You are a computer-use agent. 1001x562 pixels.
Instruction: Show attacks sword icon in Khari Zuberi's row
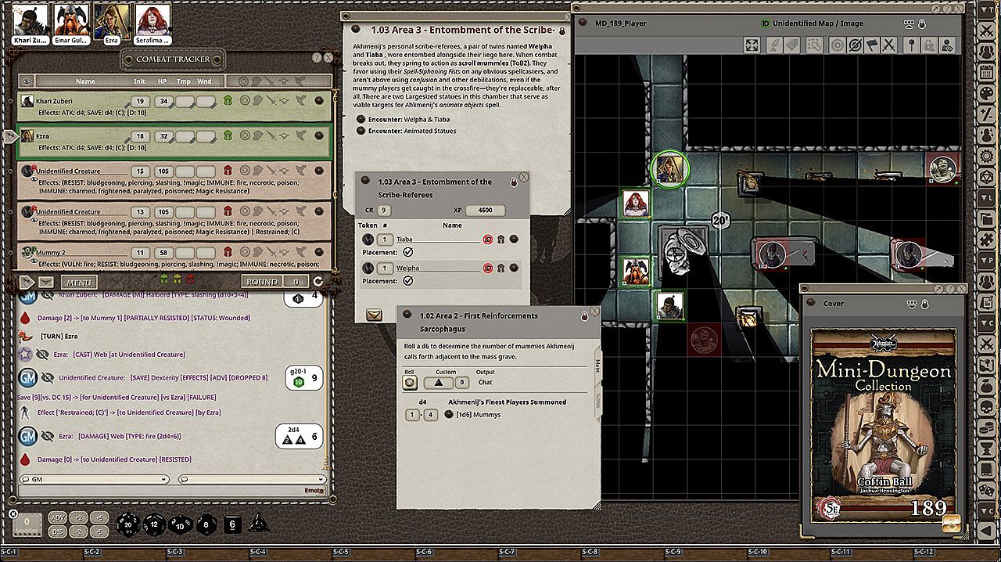pyautogui.click(x=271, y=101)
